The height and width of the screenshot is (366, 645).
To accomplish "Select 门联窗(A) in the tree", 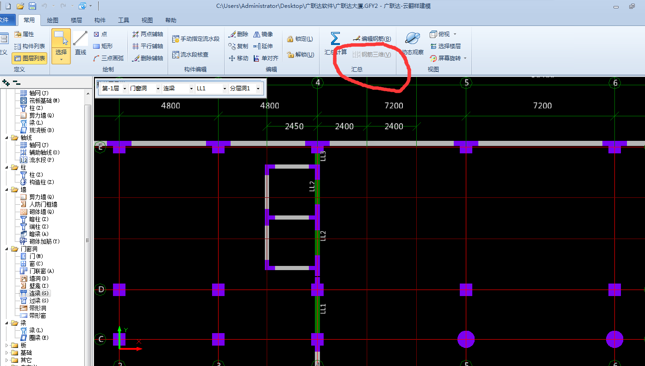I will (x=37, y=271).
